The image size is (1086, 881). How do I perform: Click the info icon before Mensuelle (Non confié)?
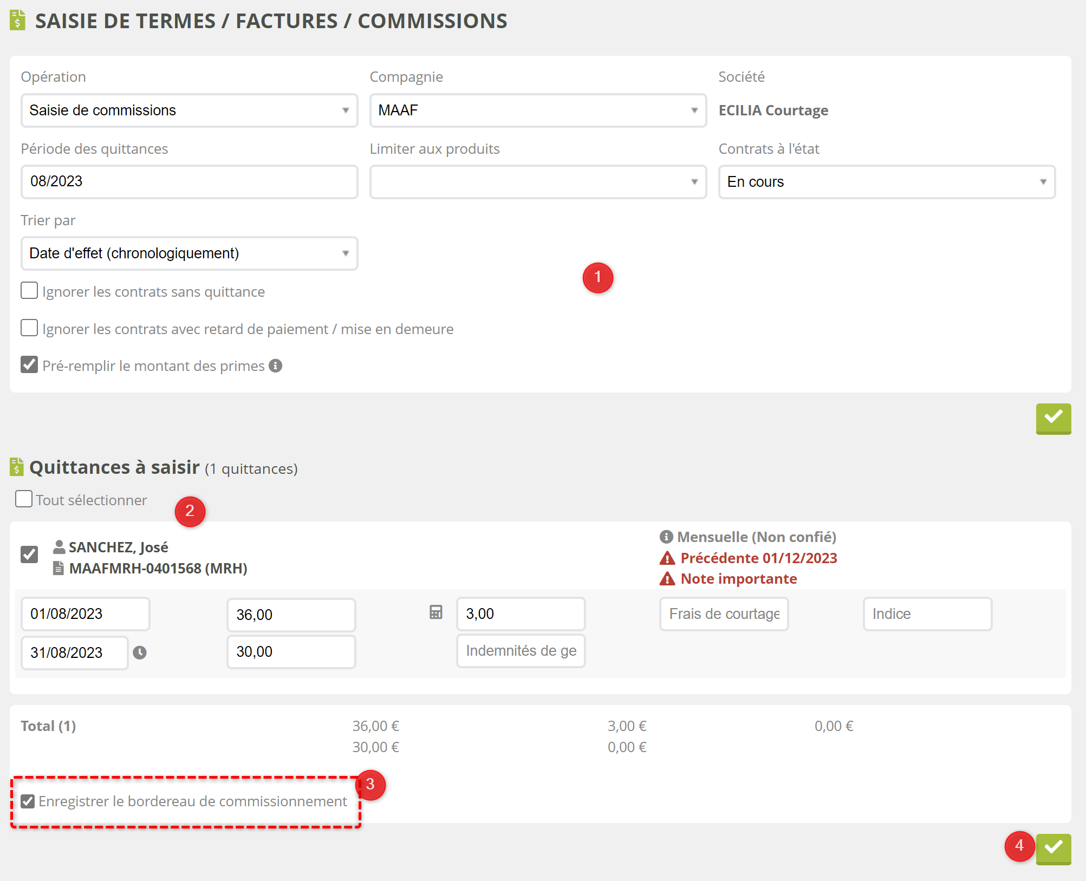[666, 537]
